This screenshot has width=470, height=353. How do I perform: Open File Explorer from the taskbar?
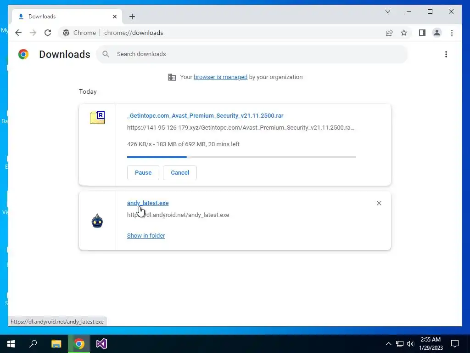[x=56, y=344]
